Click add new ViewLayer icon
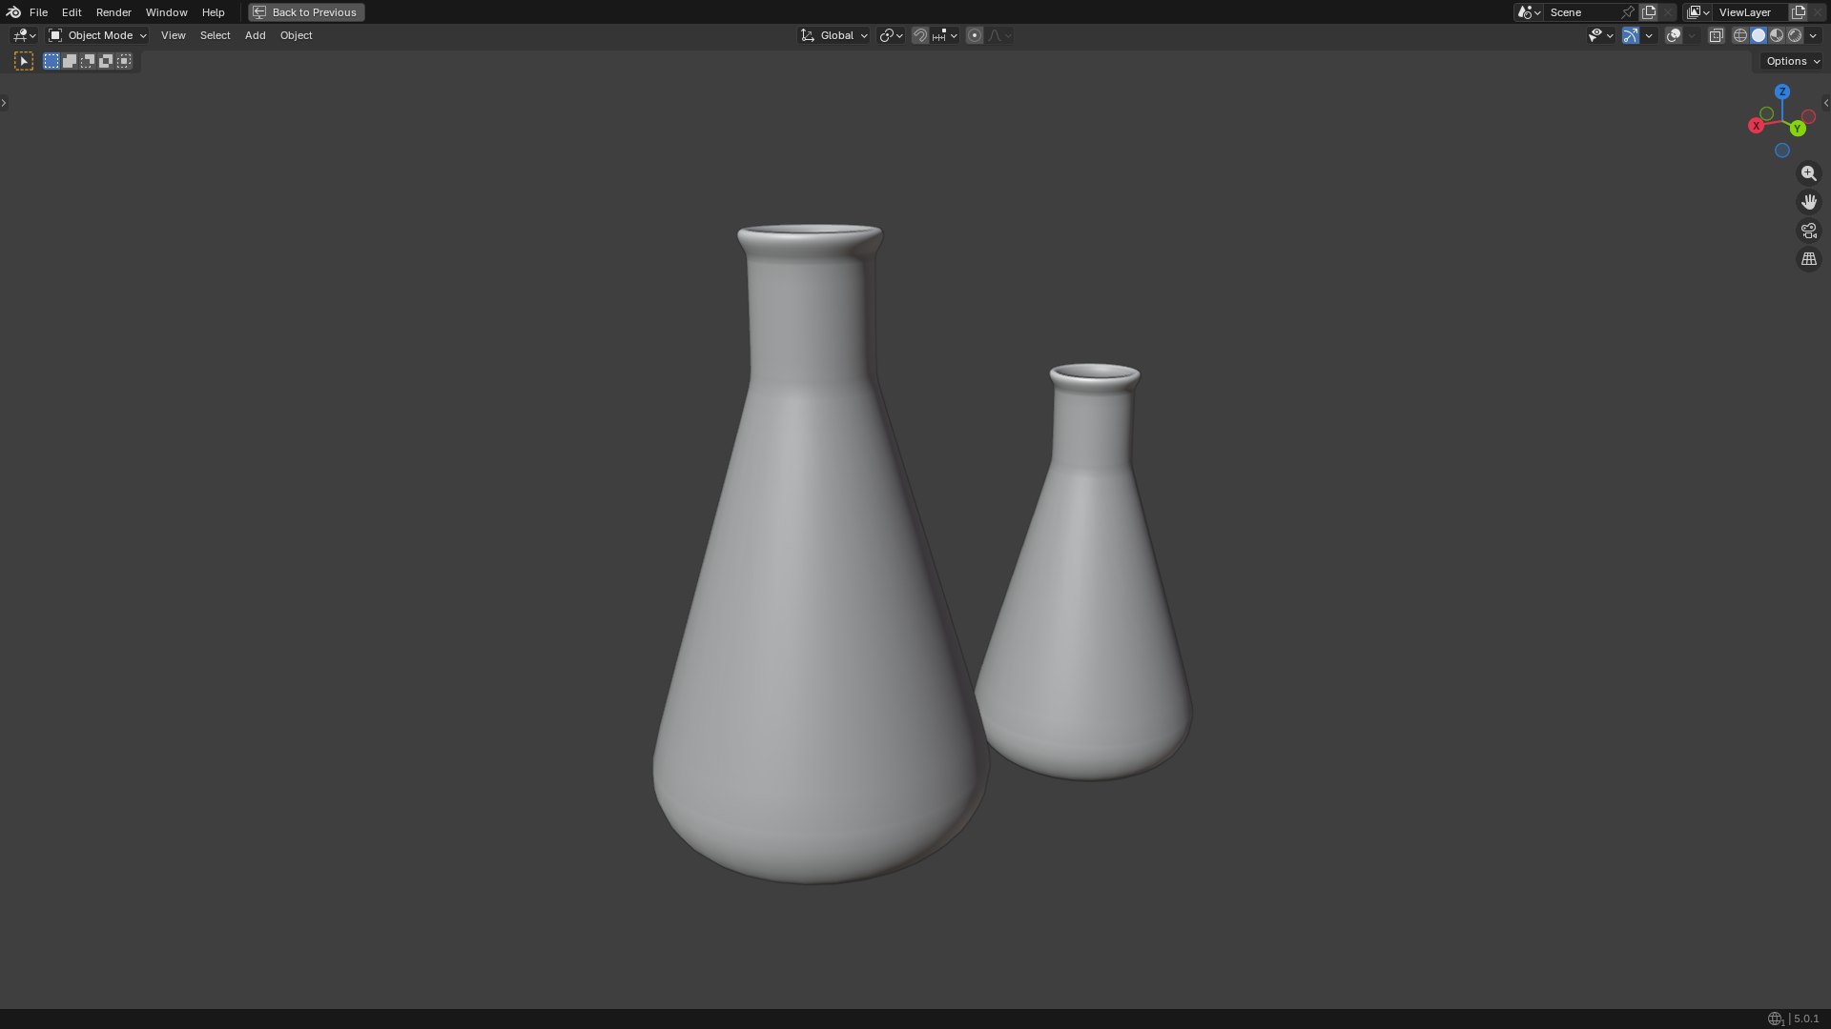This screenshot has height=1029, width=1831. pos(1799,12)
